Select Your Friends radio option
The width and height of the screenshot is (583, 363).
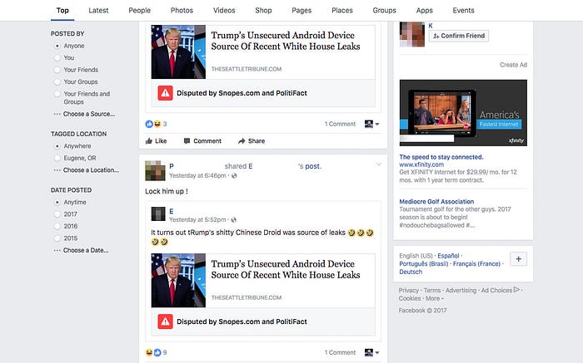tap(57, 70)
